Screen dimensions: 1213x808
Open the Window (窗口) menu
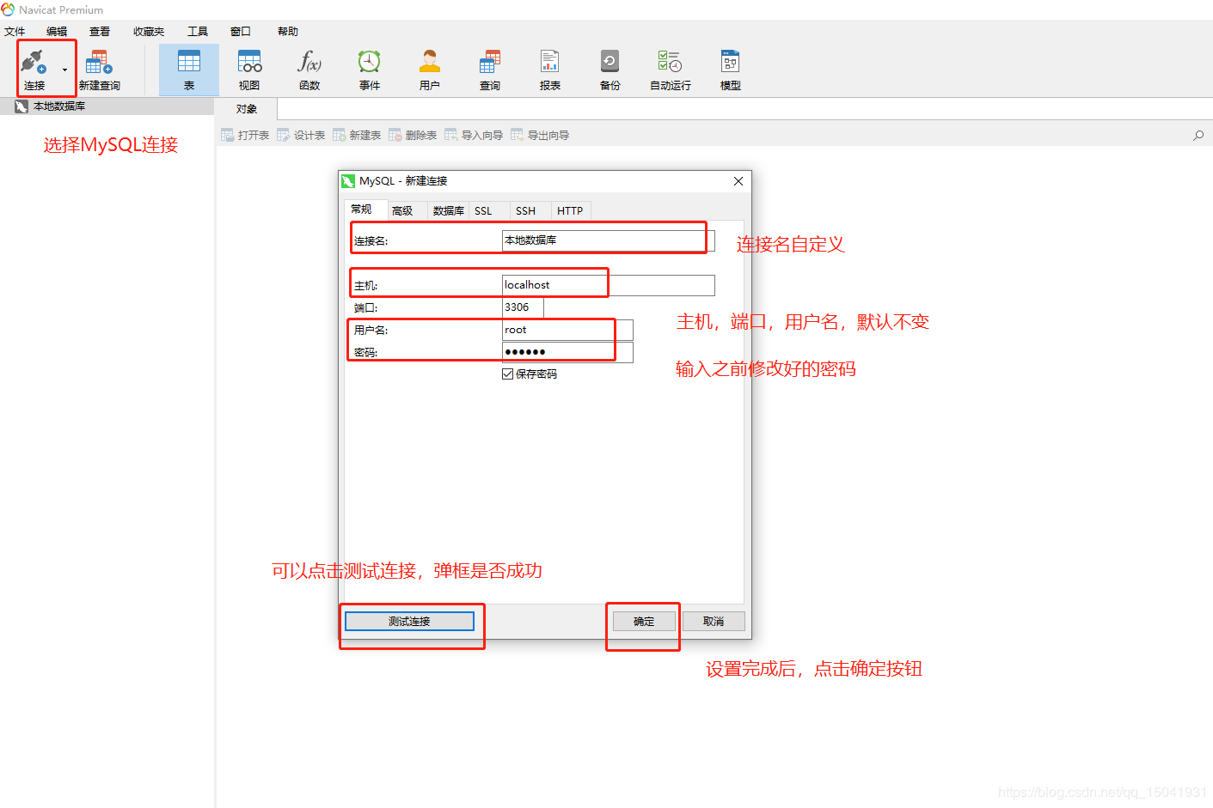pyautogui.click(x=241, y=32)
